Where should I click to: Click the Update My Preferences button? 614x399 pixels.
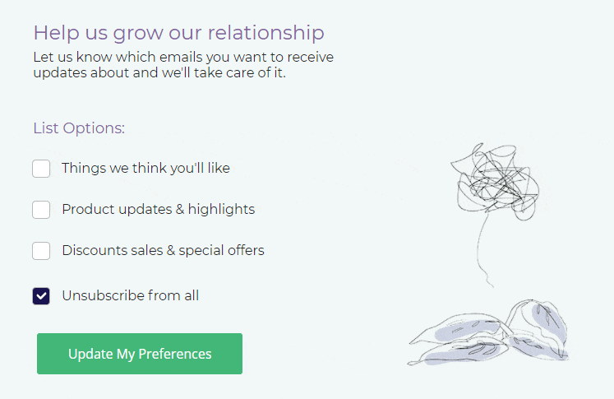(x=140, y=354)
